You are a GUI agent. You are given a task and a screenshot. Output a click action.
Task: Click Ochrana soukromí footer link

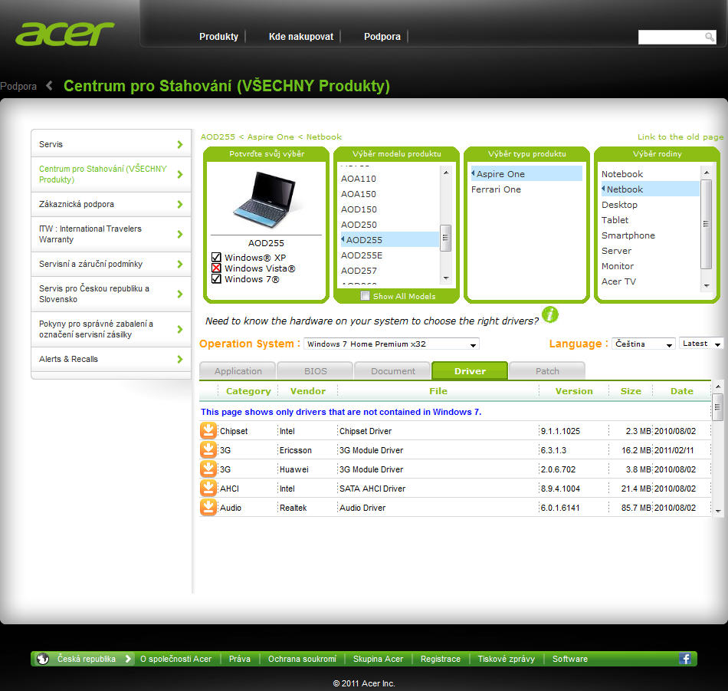coord(302,659)
